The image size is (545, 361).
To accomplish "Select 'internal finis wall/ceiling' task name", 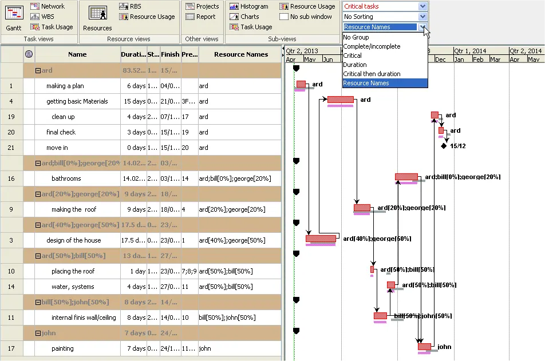I will [84, 318].
